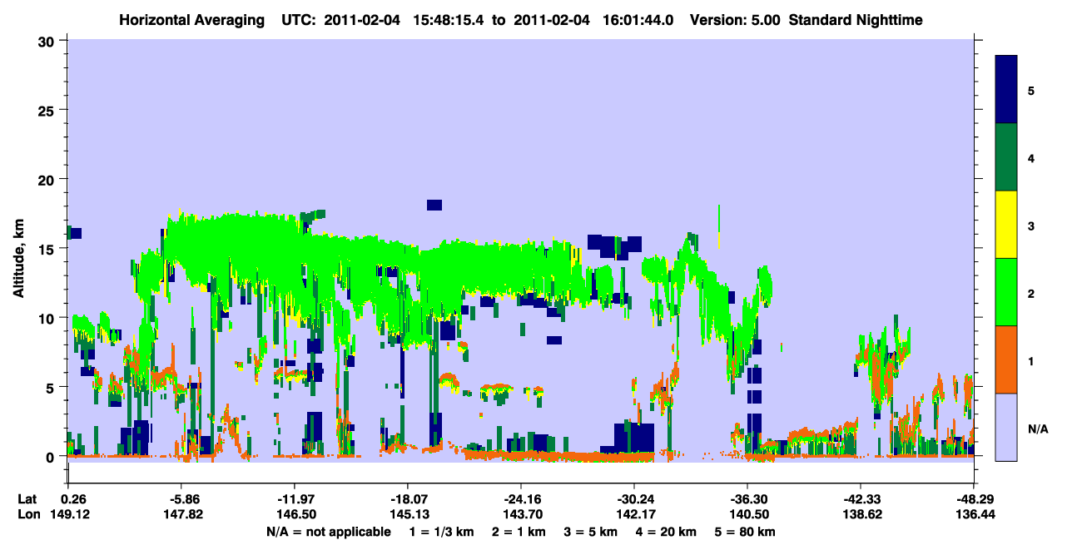Click the 'Lon' row label
1082x555 pixels.
pos(27,514)
